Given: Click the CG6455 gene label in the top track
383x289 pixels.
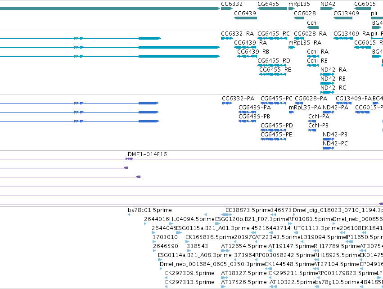Looking at the screenshot, I should (x=268, y=4).
